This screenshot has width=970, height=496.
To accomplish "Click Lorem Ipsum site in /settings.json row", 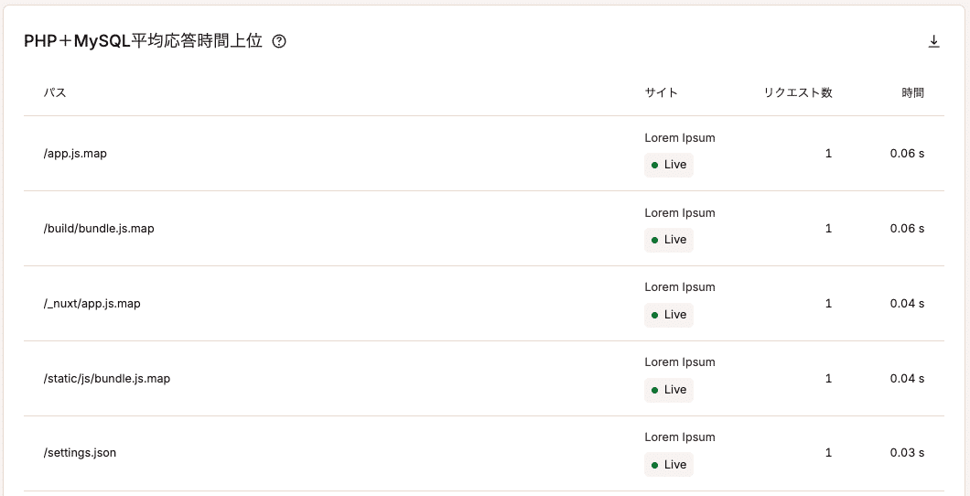I will pyautogui.click(x=679, y=437).
